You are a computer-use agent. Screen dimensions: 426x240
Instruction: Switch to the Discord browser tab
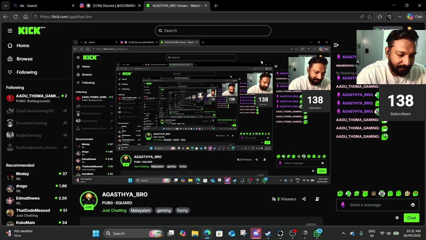[111, 6]
